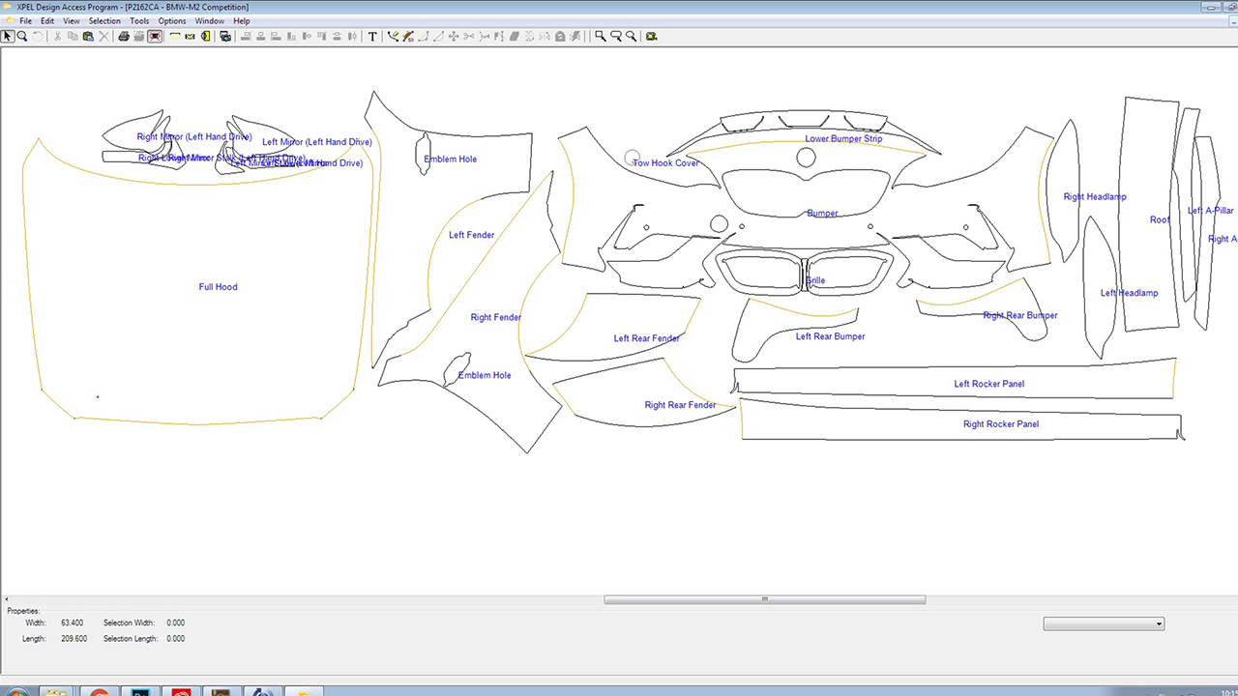Open Chrome from the taskbar

[x=98, y=692]
